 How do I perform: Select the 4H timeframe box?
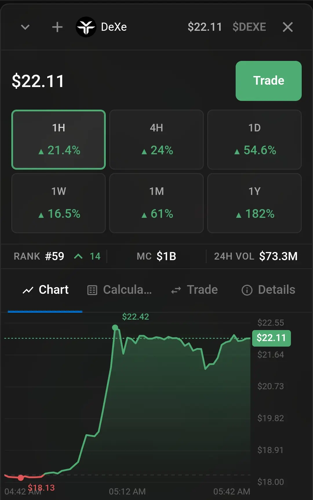pyautogui.click(x=156, y=140)
